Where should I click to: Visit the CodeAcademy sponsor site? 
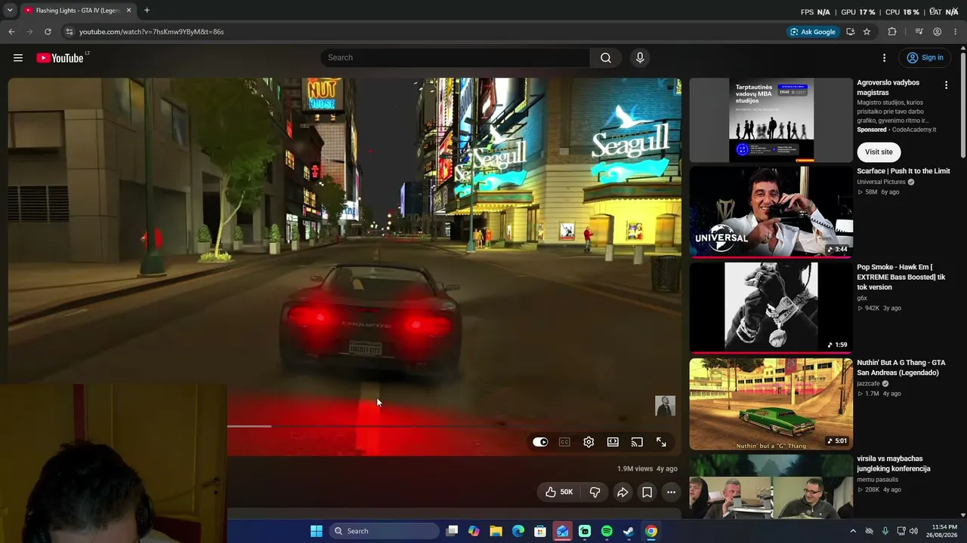tap(879, 152)
